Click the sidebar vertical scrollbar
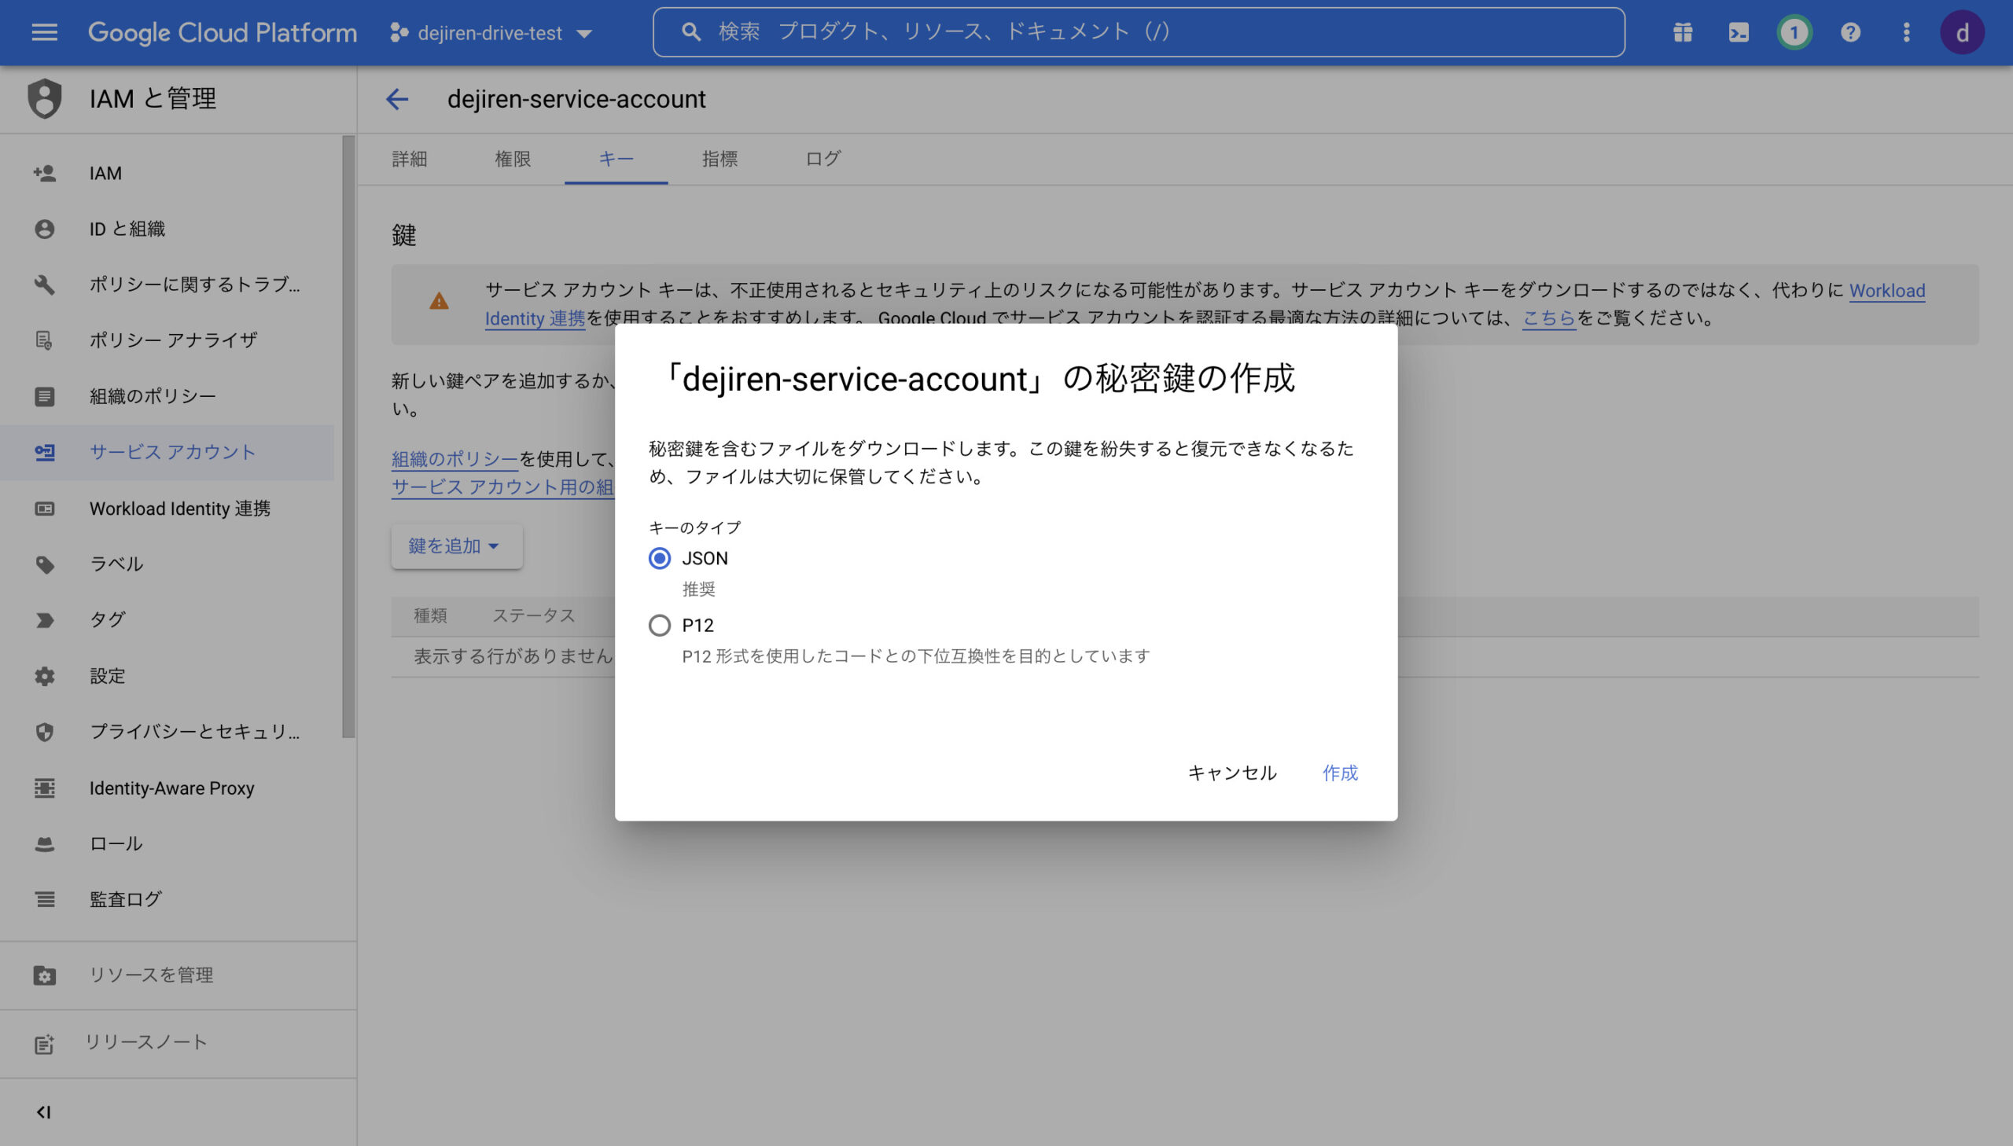 click(x=349, y=437)
